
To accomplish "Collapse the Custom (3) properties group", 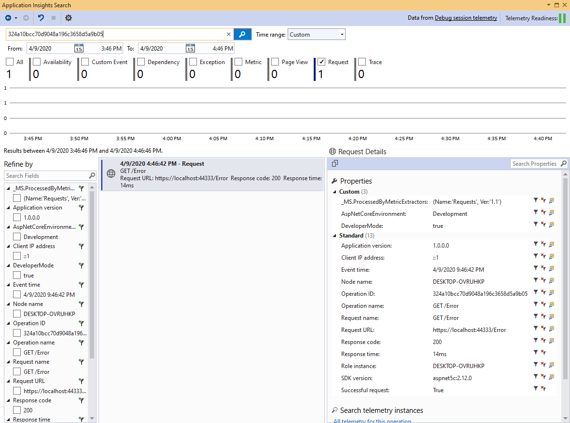I will (335, 192).
